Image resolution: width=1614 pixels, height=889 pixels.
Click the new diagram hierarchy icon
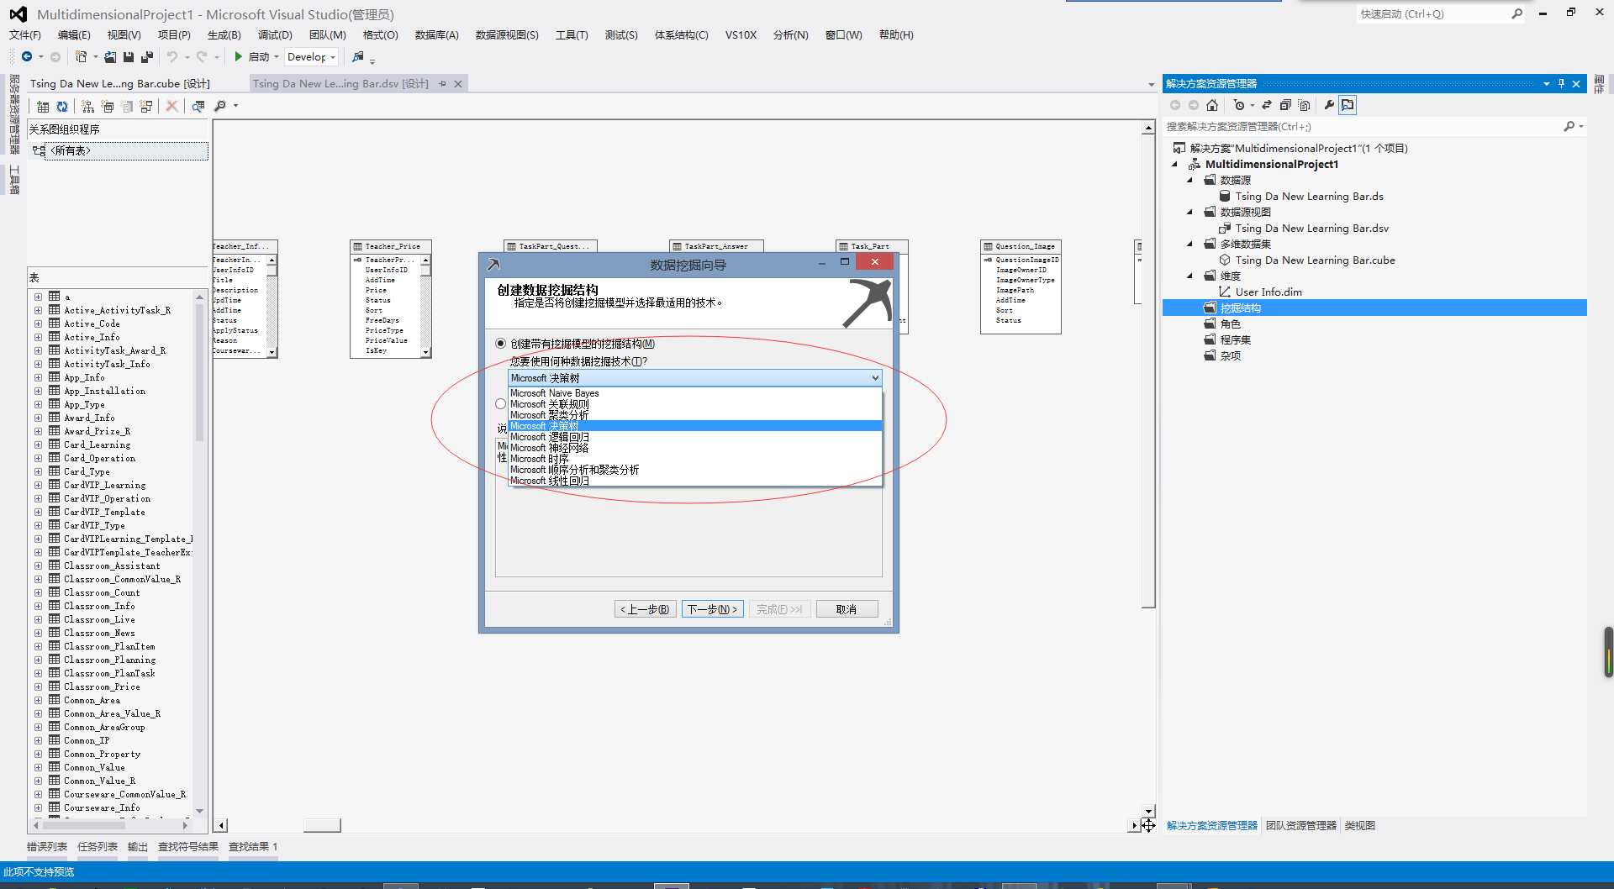tap(87, 106)
